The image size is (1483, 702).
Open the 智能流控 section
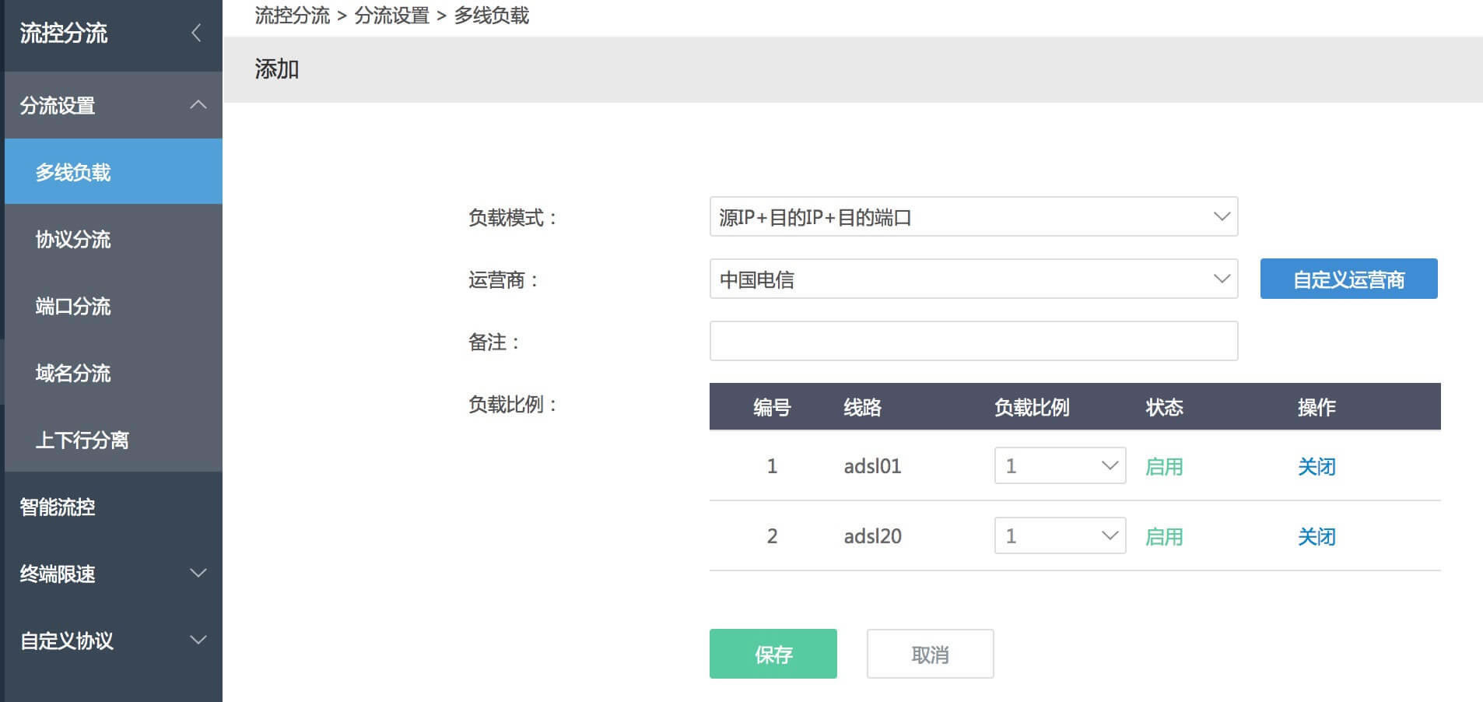(x=56, y=507)
